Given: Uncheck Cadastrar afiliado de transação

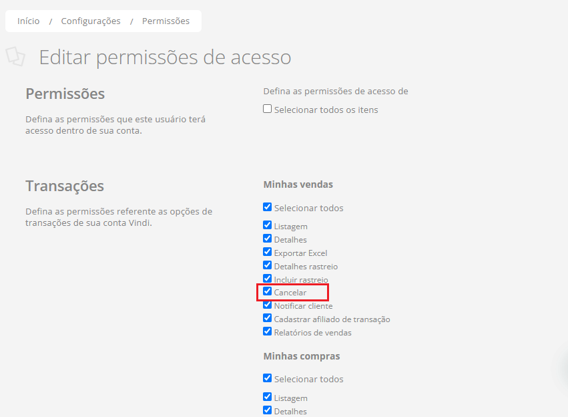Looking at the screenshot, I should tap(268, 318).
